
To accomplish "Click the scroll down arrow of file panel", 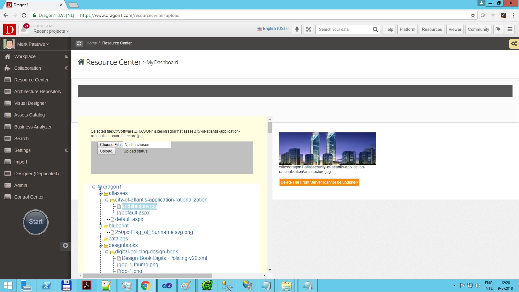I will [x=270, y=270].
